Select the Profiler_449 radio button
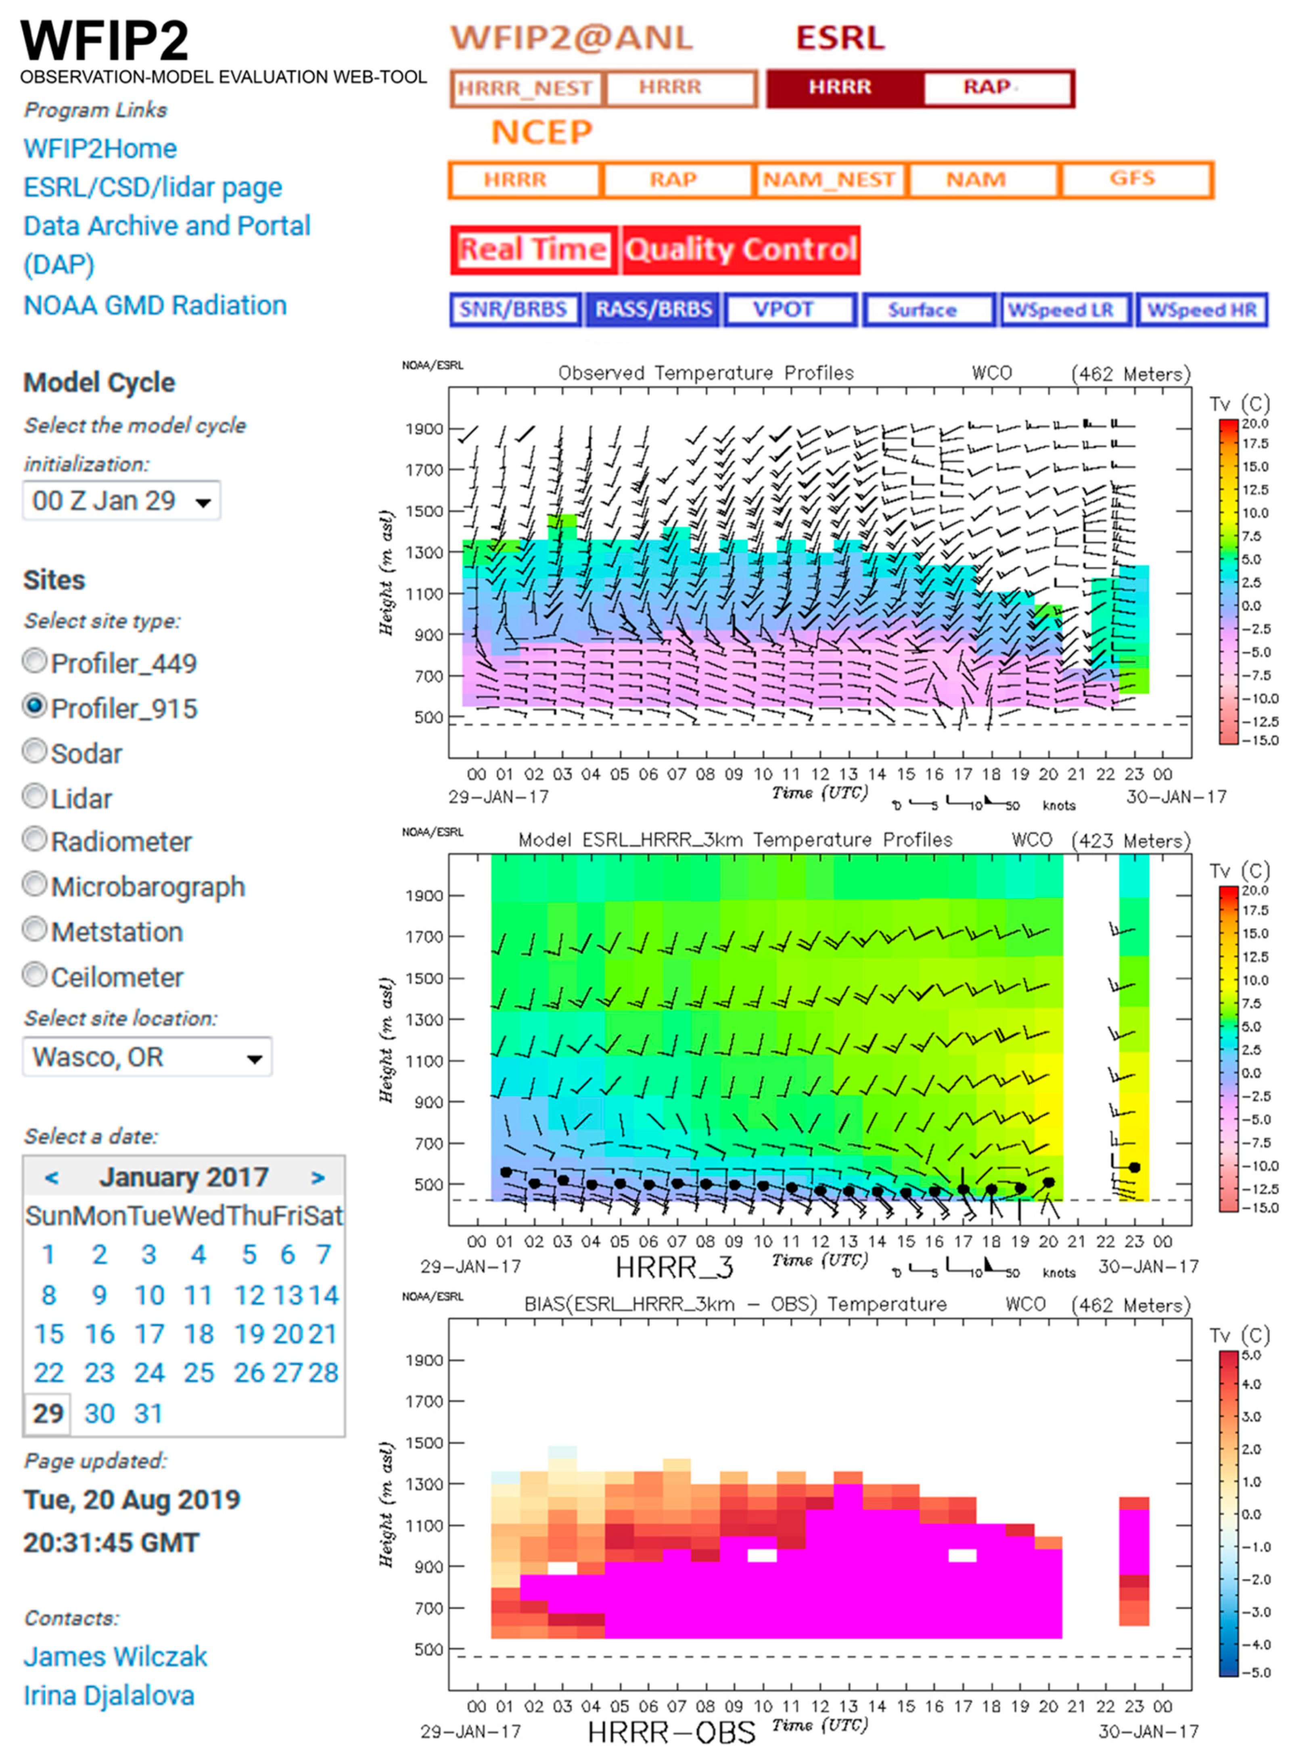1294x1755 pixels. (x=34, y=662)
